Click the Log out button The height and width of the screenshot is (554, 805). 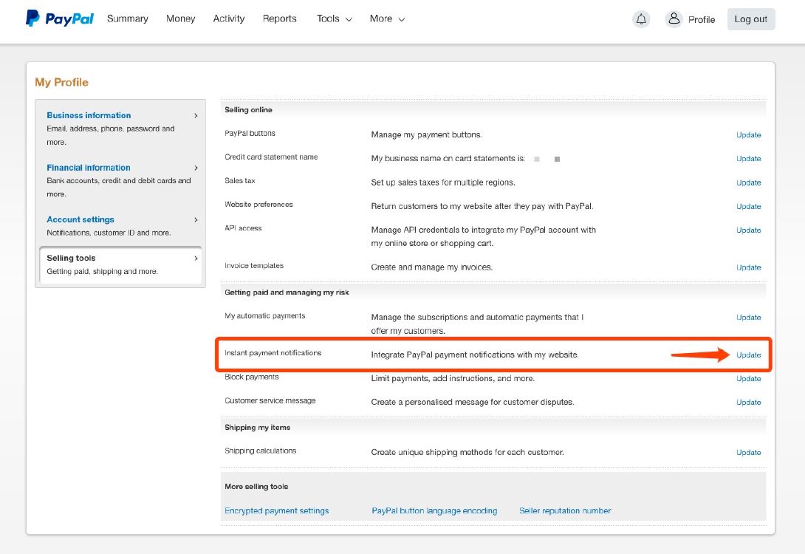[x=750, y=19]
